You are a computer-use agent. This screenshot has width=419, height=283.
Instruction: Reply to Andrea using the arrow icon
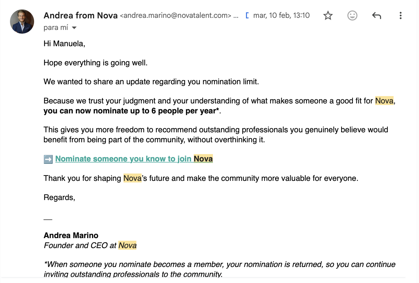coord(376,15)
